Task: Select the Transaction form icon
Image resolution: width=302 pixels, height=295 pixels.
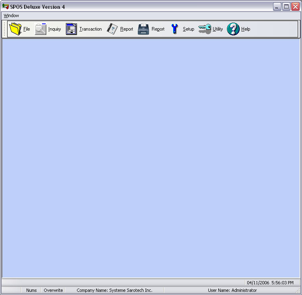Action: point(71,29)
